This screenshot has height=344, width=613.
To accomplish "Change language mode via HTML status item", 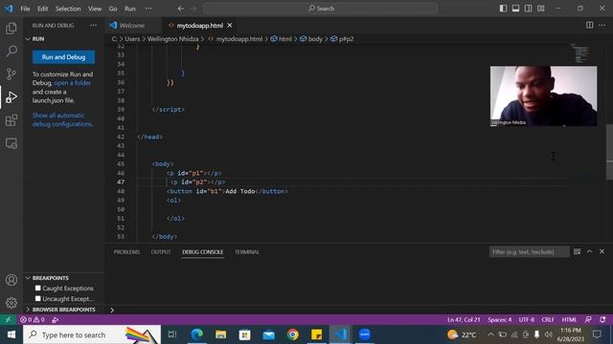I will (569, 319).
